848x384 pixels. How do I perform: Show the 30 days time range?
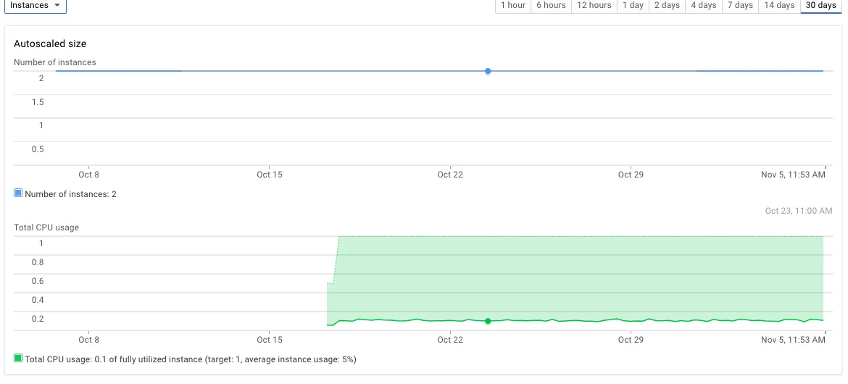click(821, 5)
